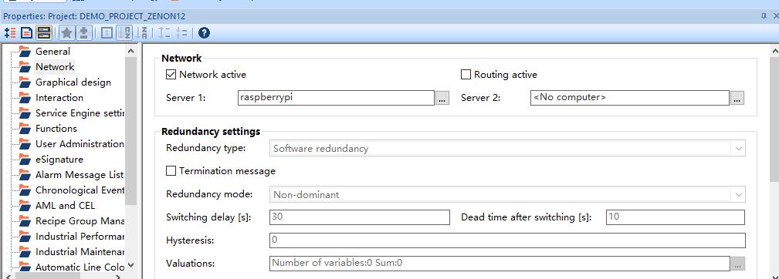Open properties help question mark icon
The image size is (779, 279).
pos(204,33)
